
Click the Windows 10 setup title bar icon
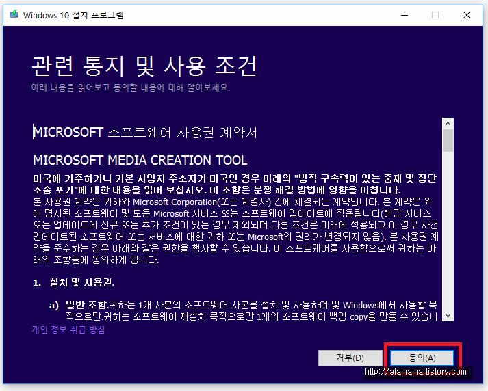click(14, 14)
